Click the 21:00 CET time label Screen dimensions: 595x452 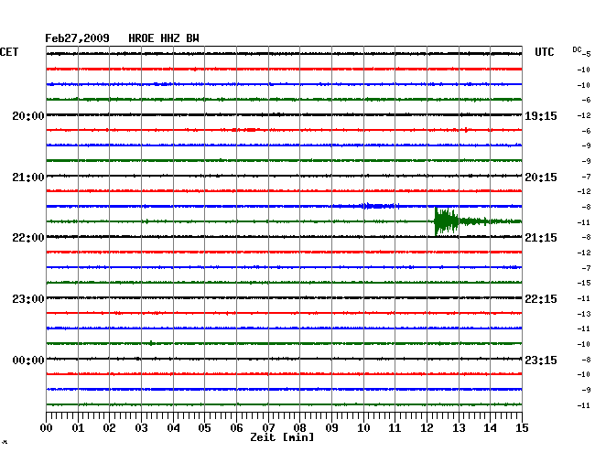pos(28,178)
